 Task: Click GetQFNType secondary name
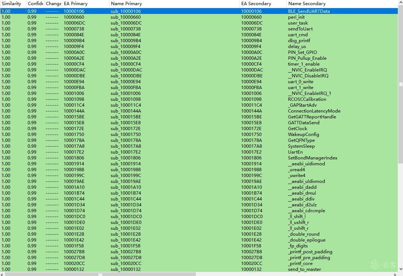point(301,140)
